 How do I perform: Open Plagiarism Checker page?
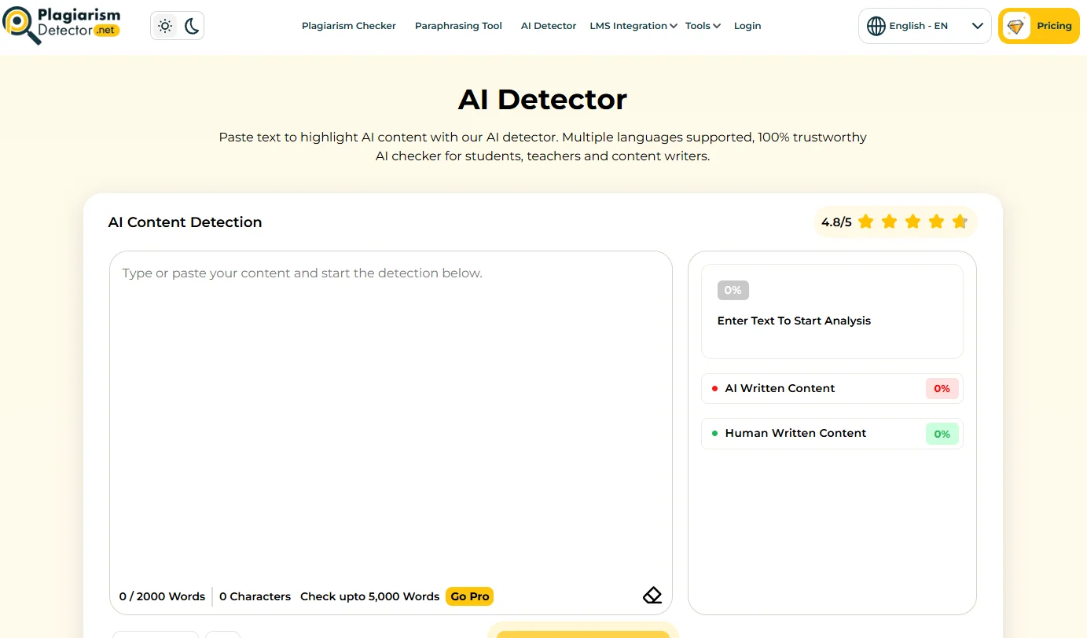pyautogui.click(x=349, y=26)
